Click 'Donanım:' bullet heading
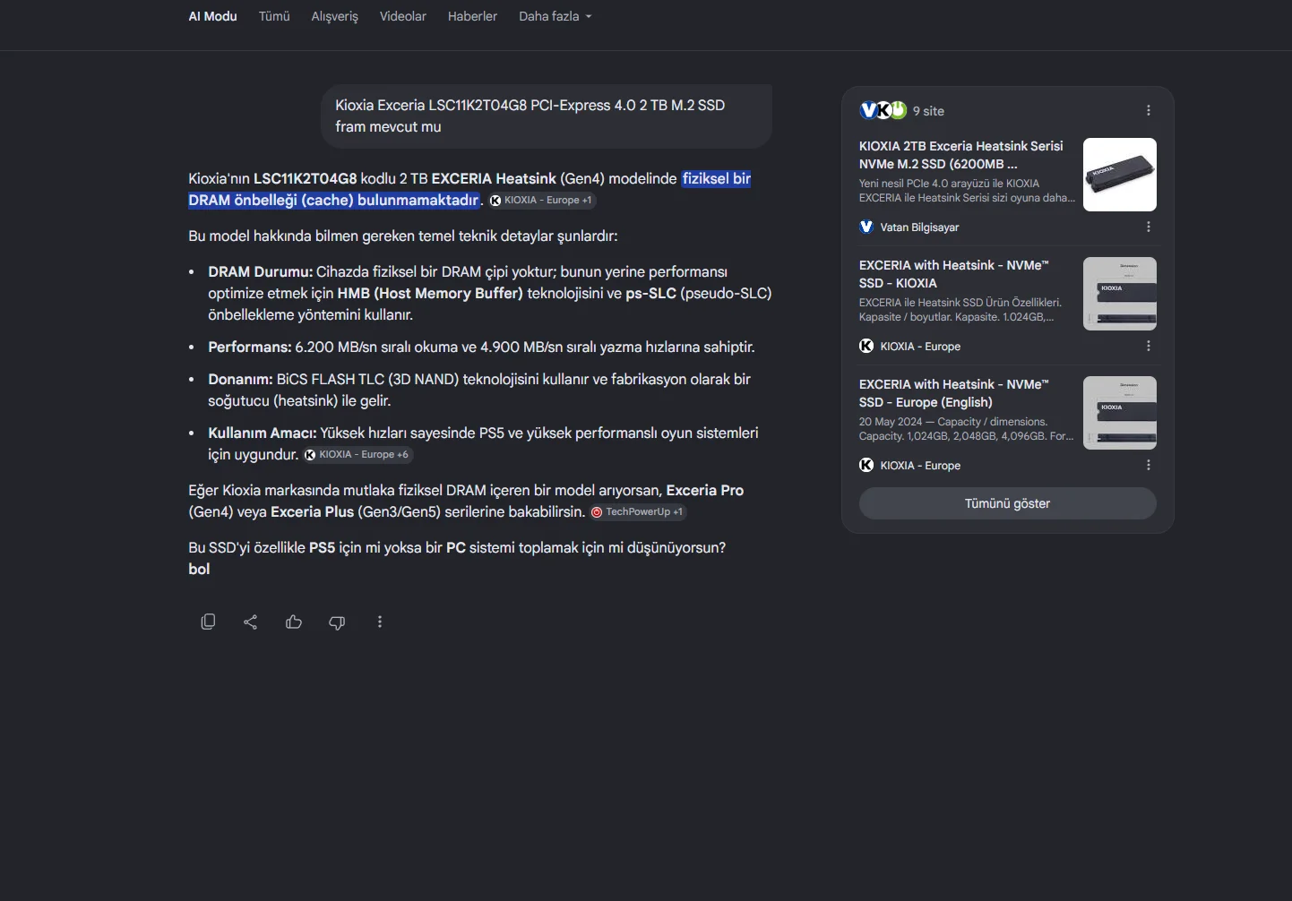The height and width of the screenshot is (901, 1292). 240,379
